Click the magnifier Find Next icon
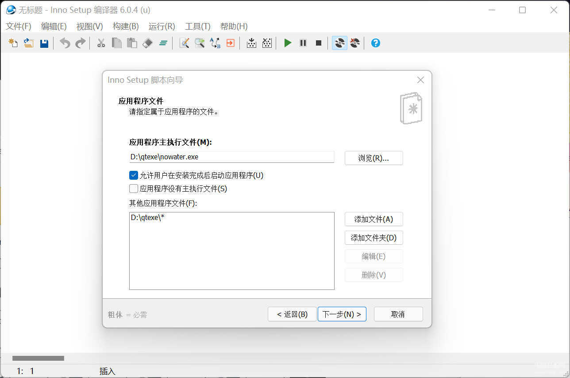The image size is (570, 378). coord(200,43)
